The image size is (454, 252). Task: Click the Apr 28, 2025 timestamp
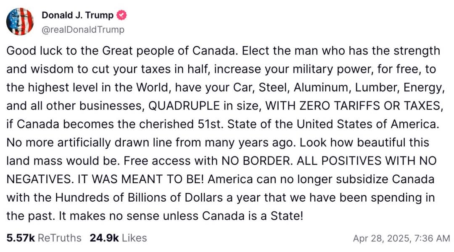pyautogui.click(x=401, y=239)
